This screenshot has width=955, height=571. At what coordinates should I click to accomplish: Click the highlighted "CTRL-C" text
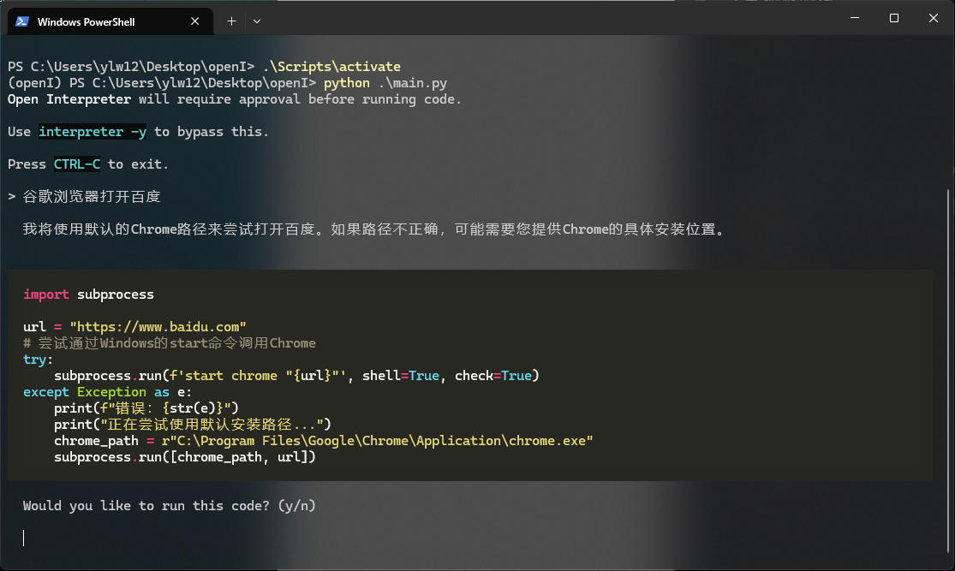pos(77,164)
